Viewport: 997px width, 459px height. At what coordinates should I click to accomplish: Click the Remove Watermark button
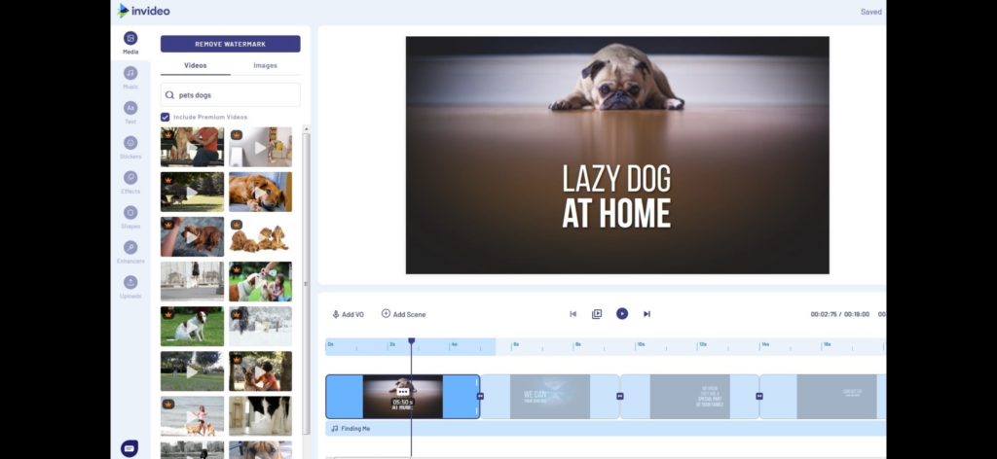(230, 44)
